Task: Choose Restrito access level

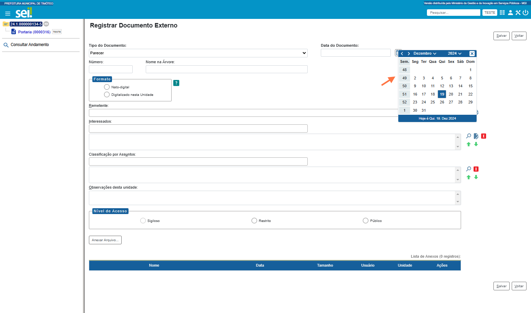Action: pos(254,221)
